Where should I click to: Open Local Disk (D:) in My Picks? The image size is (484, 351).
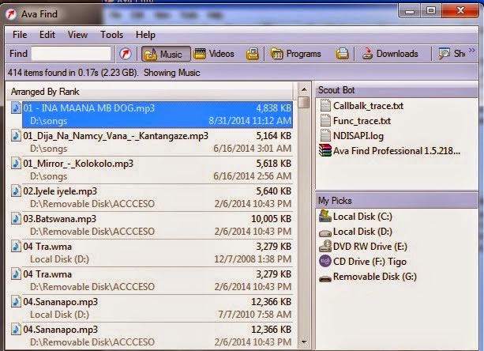click(362, 232)
